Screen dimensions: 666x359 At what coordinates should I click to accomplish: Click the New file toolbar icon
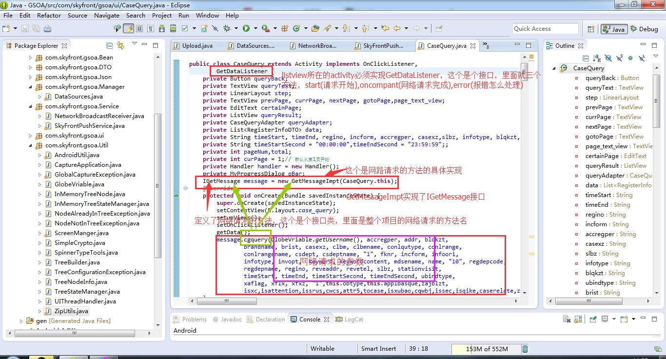click(x=5, y=28)
